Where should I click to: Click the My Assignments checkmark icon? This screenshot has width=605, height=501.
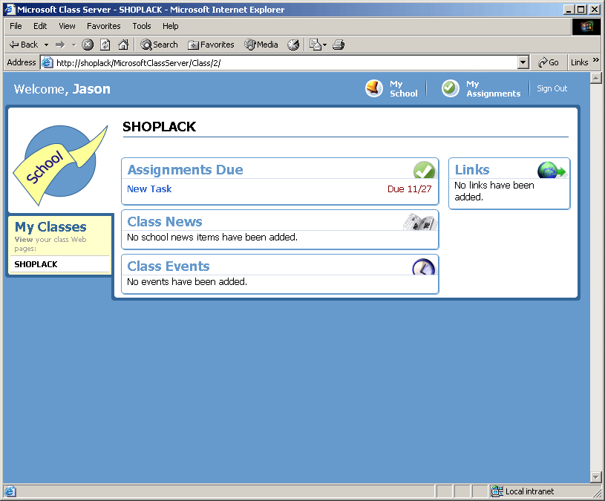click(451, 88)
